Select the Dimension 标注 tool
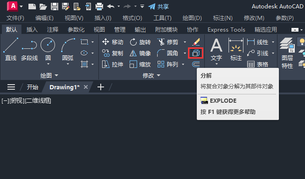Viewport: 305px width, 179px height. (236, 49)
